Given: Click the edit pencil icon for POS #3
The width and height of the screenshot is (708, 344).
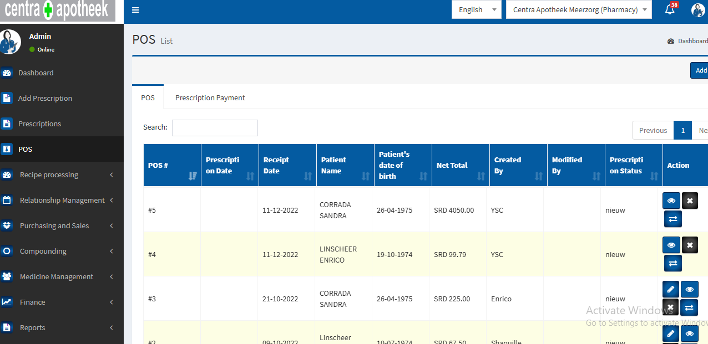Looking at the screenshot, I should tap(670, 289).
